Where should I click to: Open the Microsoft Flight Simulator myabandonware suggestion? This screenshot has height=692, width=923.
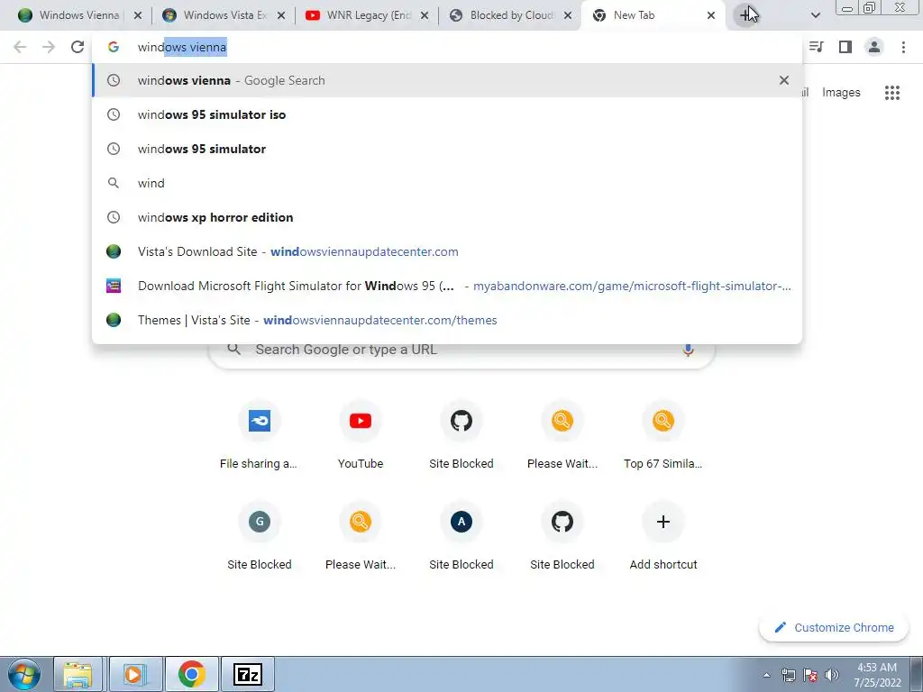(447, 286)
